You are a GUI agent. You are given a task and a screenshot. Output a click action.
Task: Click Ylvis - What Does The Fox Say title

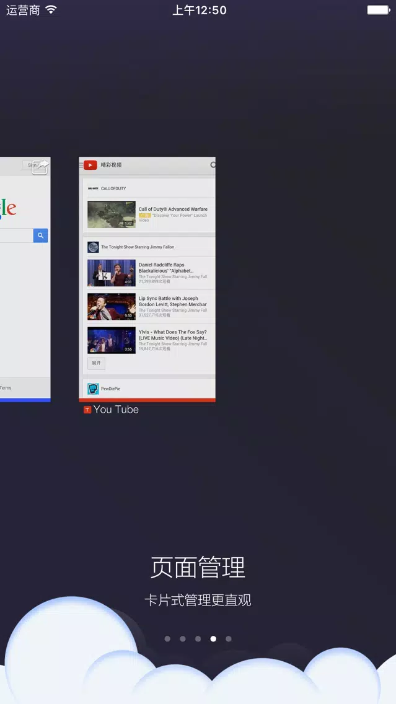click(172, 335)
